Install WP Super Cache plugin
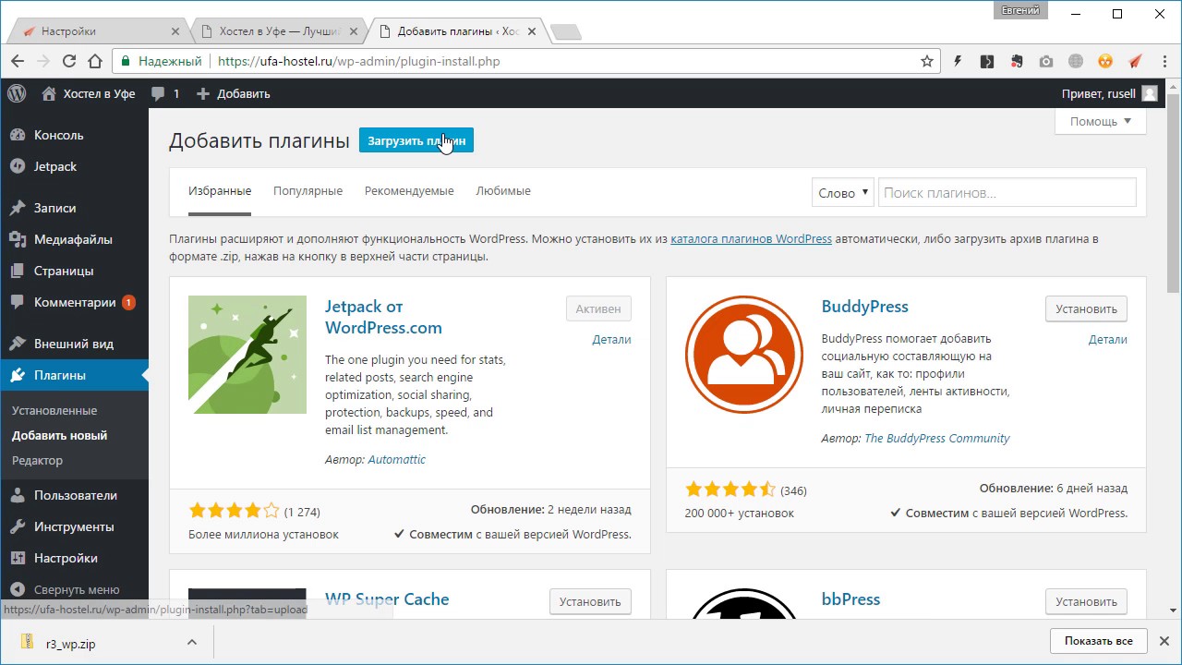 tap(590, 601)
